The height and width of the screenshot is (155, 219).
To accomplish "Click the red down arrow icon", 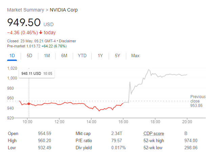I will (x=41, y=33).
